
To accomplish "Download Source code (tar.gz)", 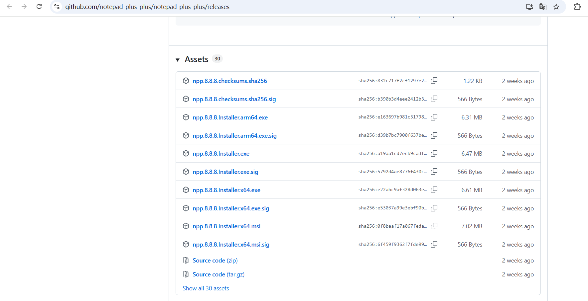I will (x=219, y=274).
